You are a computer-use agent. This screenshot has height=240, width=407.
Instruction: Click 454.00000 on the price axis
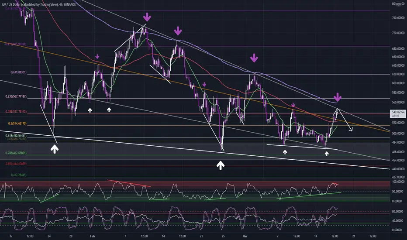(x=398, y=160)
